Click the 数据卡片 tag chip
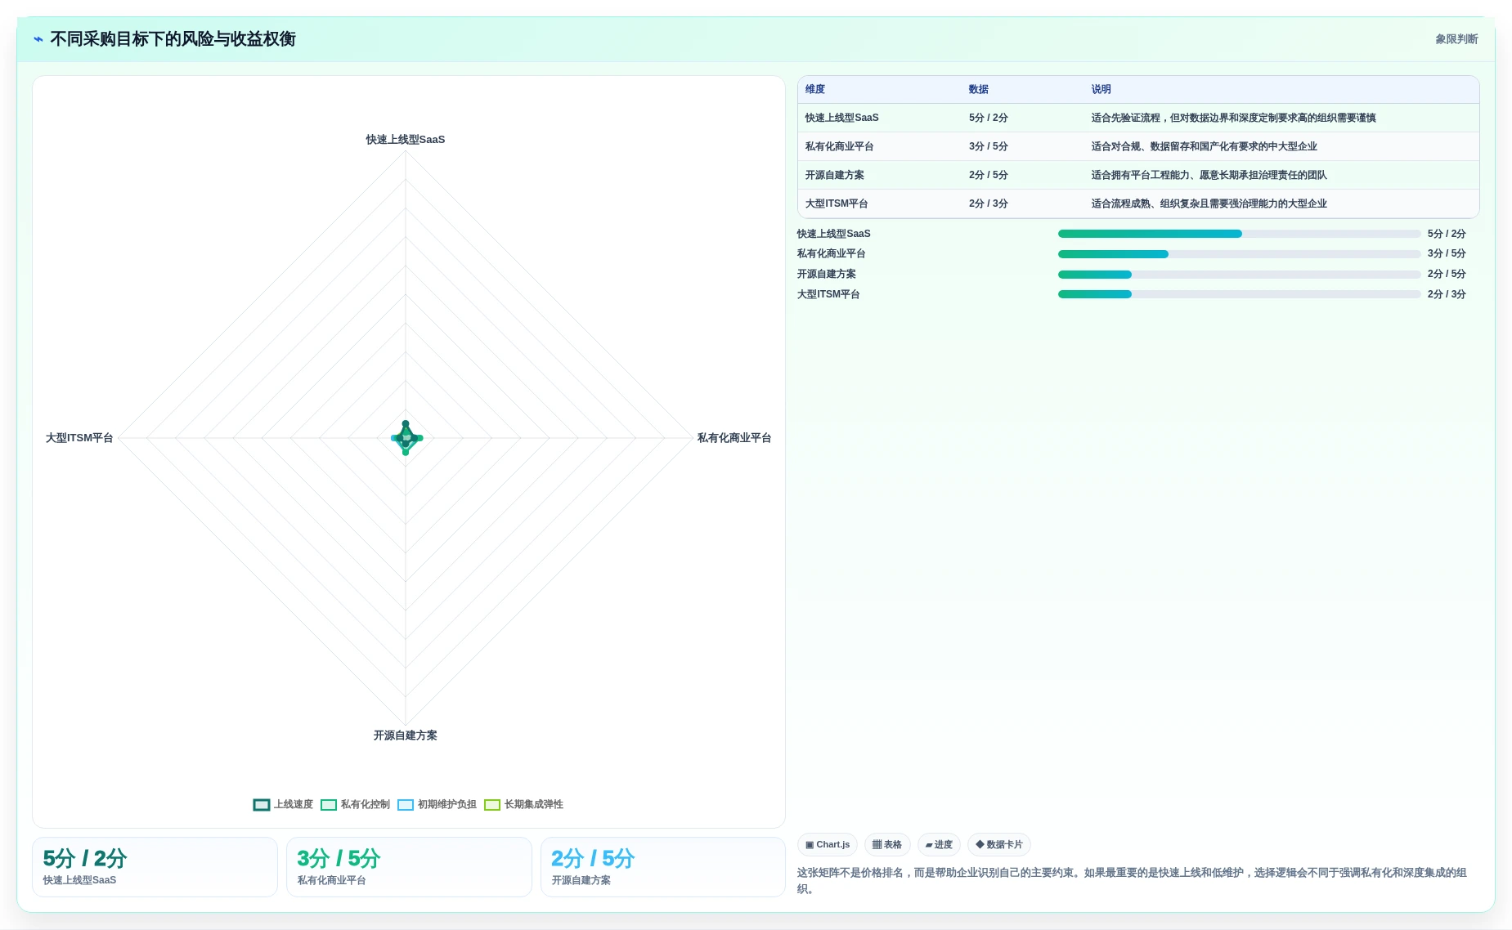1512x930 pixels. (x=999, y=845)
